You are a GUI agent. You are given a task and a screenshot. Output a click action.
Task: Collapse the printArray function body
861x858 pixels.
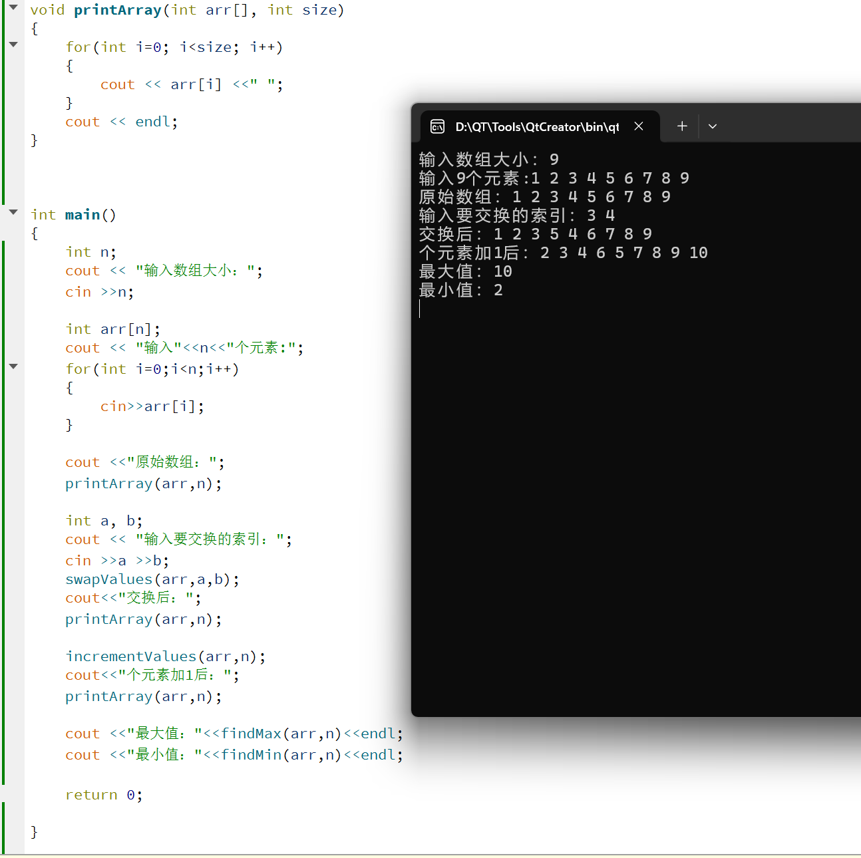[x=13, y=8]
